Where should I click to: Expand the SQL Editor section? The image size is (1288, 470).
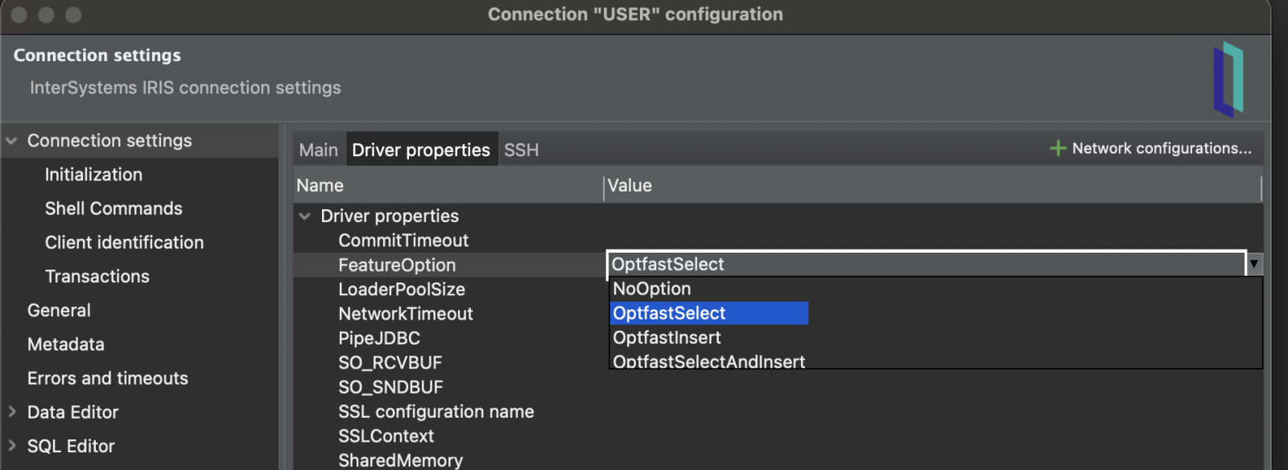[x=12, y=445]
